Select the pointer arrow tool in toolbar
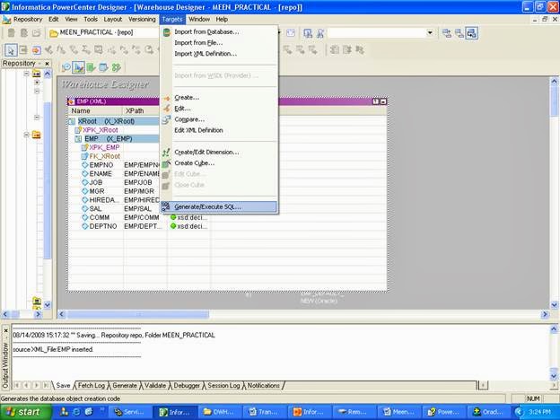The height and width of the screenshot is (420, 560). [11, 50]
